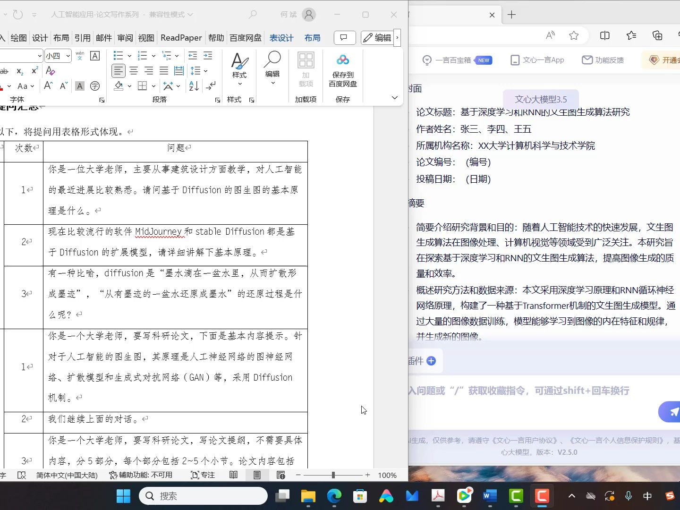Open 一言百宝箱 link
The height and width of the screenshot is (510, 680).
tap(457, 60)
